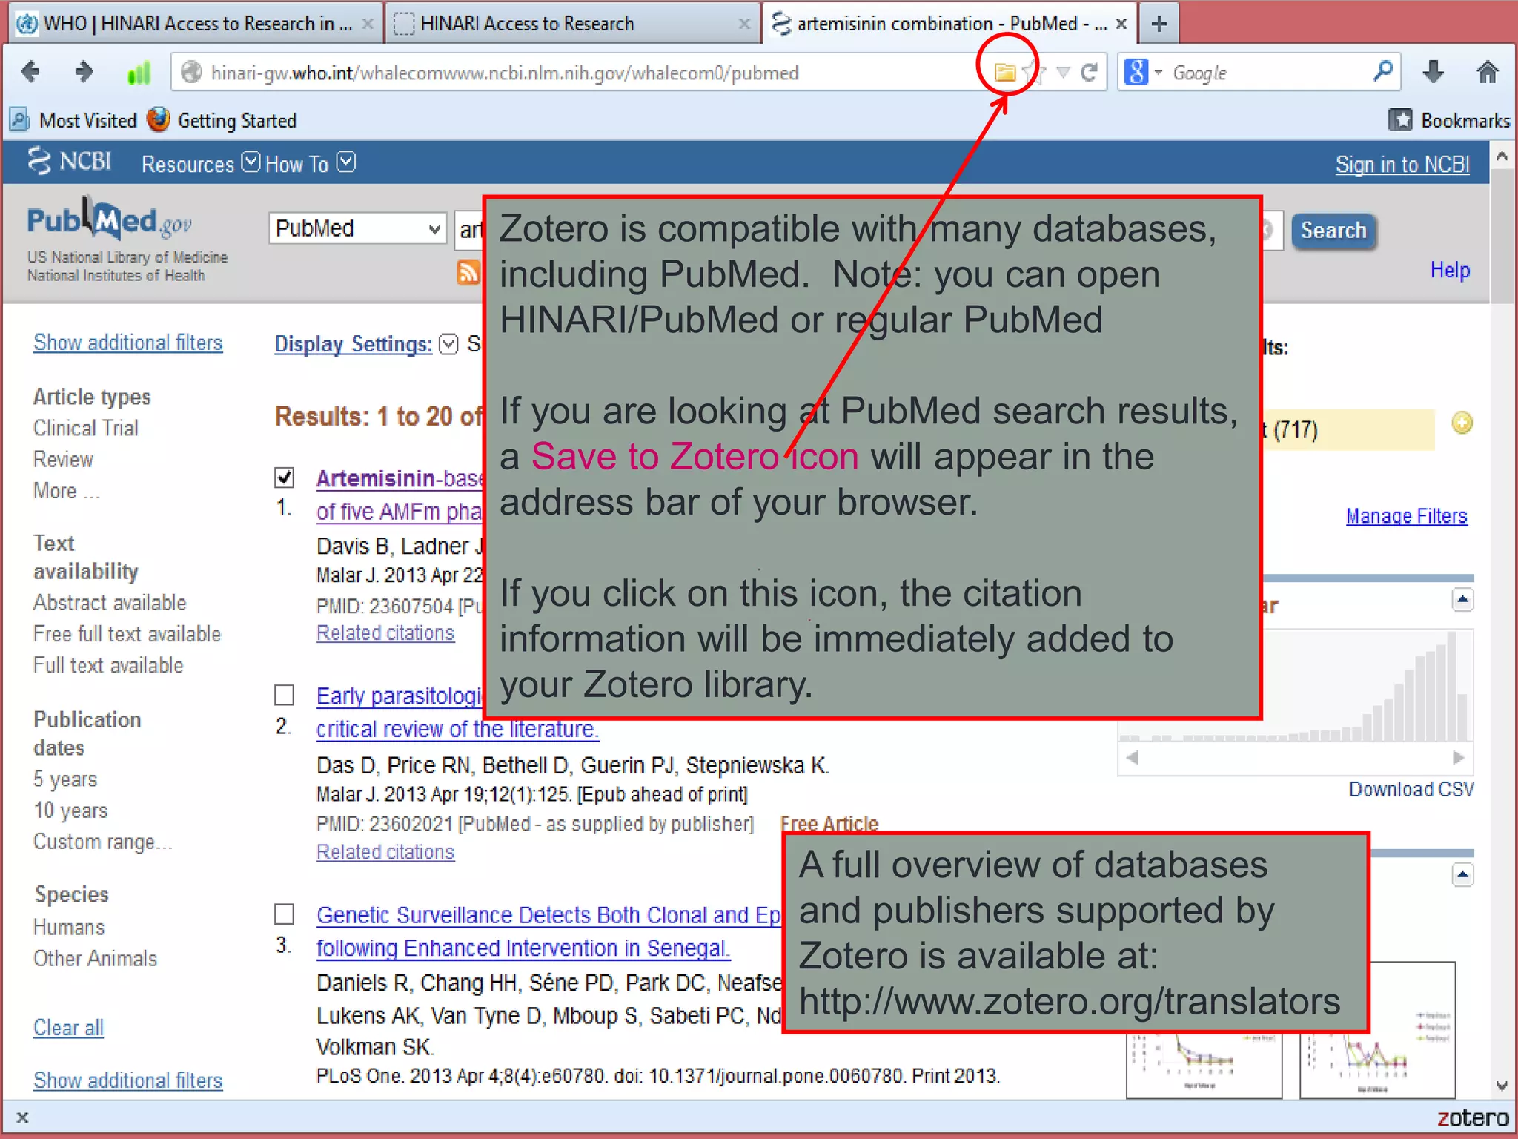The height and width of the screenshot is (1139, 1518).
Task: Open the Google search engine selector icon
Action: [1142, 72]
